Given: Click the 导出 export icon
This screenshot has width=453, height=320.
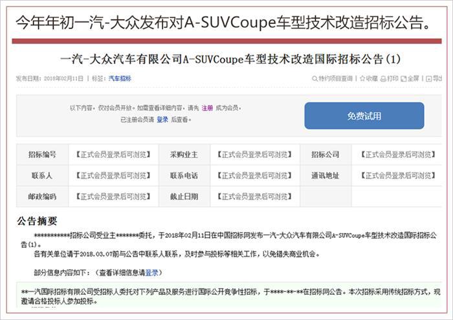Looking at the screenshot, I should (x=429, y=78).
